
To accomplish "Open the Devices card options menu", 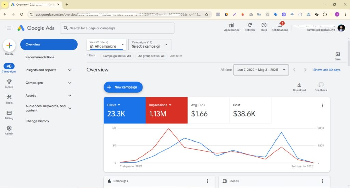I will 323,181.
